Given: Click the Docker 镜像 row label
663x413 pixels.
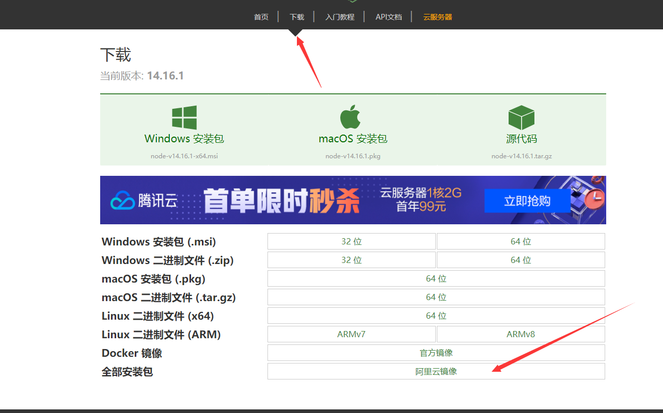Looking at the screenshot, I should pyautogui.click(x=132, y=353).
